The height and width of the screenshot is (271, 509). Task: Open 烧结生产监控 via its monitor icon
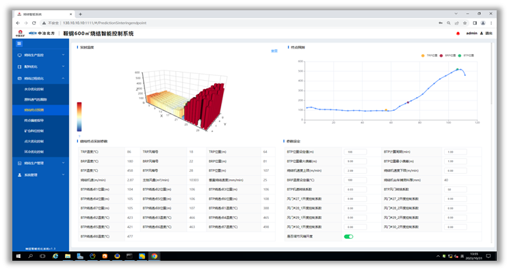pos(19,55)
